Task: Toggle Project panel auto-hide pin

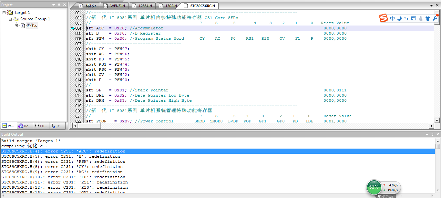Action: [x=59, y=5]
